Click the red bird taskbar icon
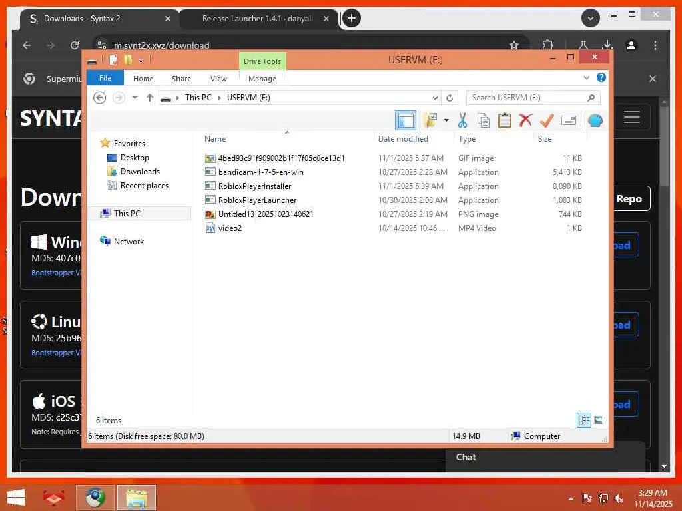The image size is (682, 511). pos(53,498)
